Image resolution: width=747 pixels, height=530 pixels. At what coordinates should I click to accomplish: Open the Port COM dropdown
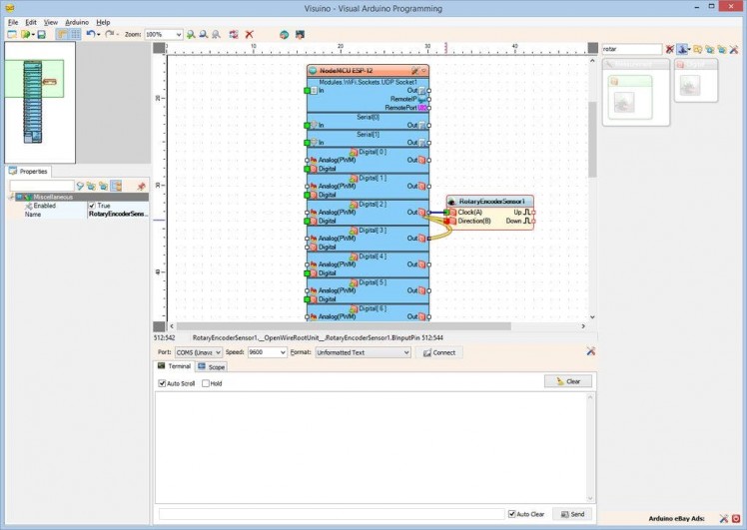199,352
